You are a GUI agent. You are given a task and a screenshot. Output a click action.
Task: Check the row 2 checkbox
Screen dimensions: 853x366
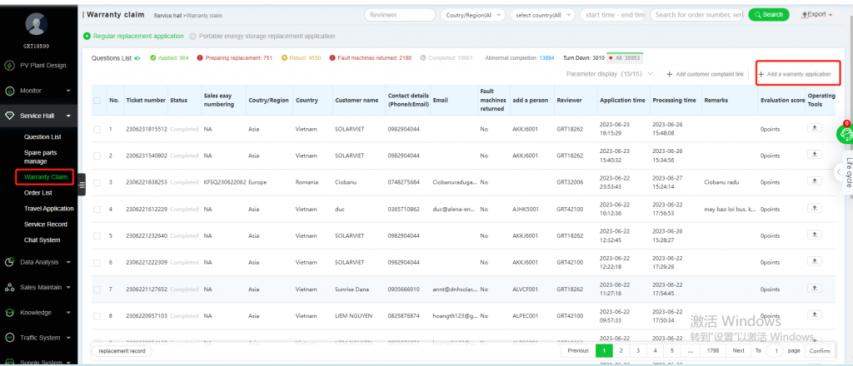coord(97,156)
